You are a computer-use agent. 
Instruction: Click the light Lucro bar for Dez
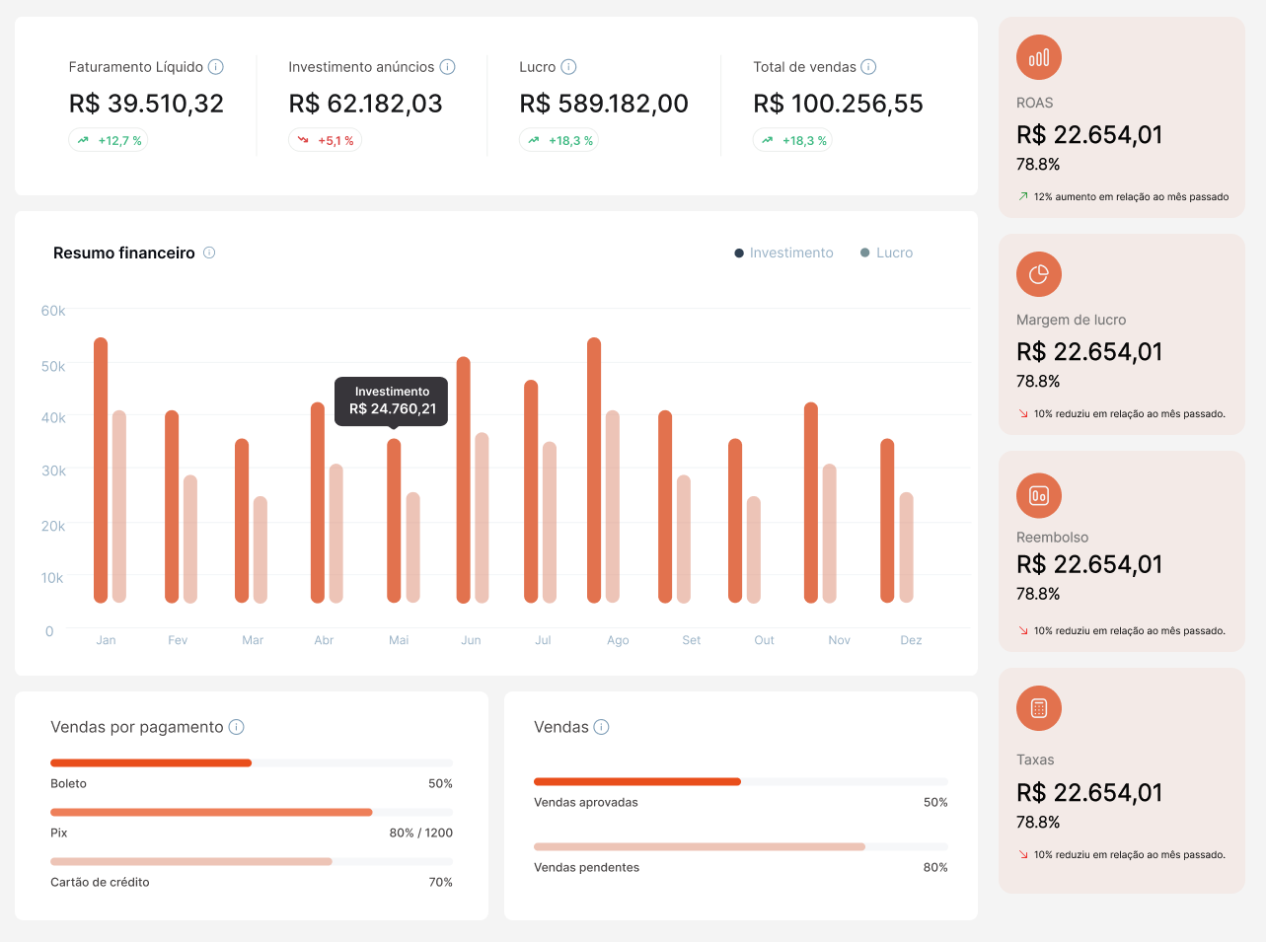coord(907,547)
